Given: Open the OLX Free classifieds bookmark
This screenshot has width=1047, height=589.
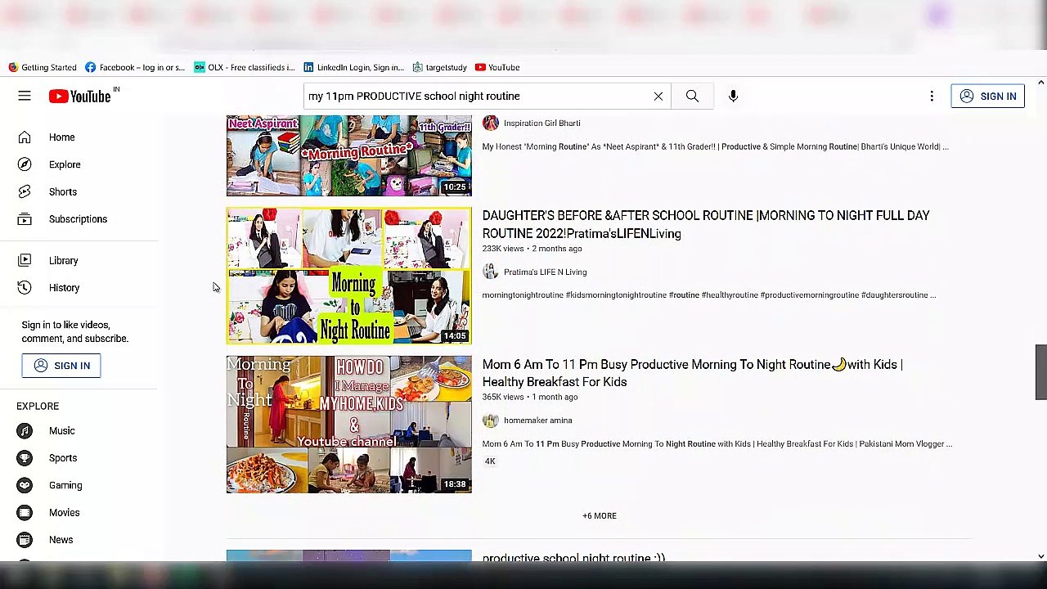Looking at the screenshot, I should (x=244, y=67).
